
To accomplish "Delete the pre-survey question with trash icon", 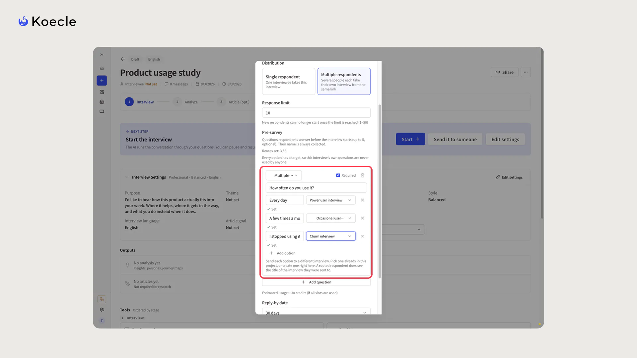I will (x=363, y=175).
